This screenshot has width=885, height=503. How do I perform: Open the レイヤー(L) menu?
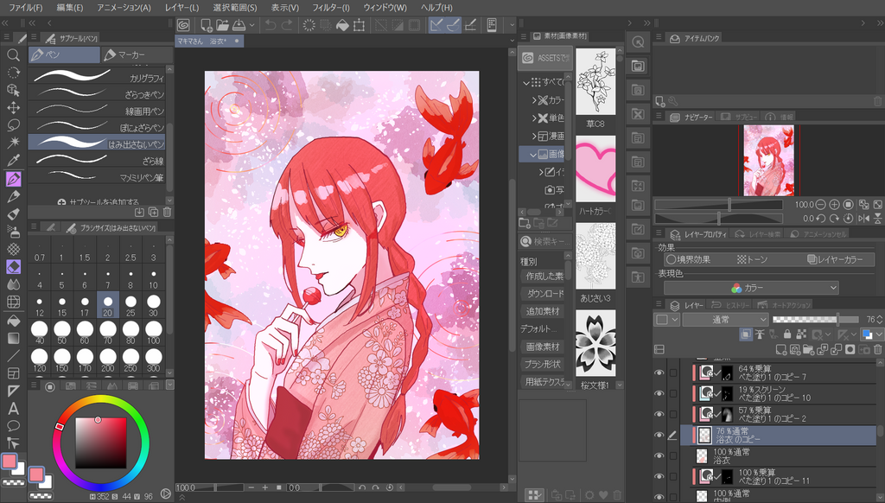(x=181, y=7)
